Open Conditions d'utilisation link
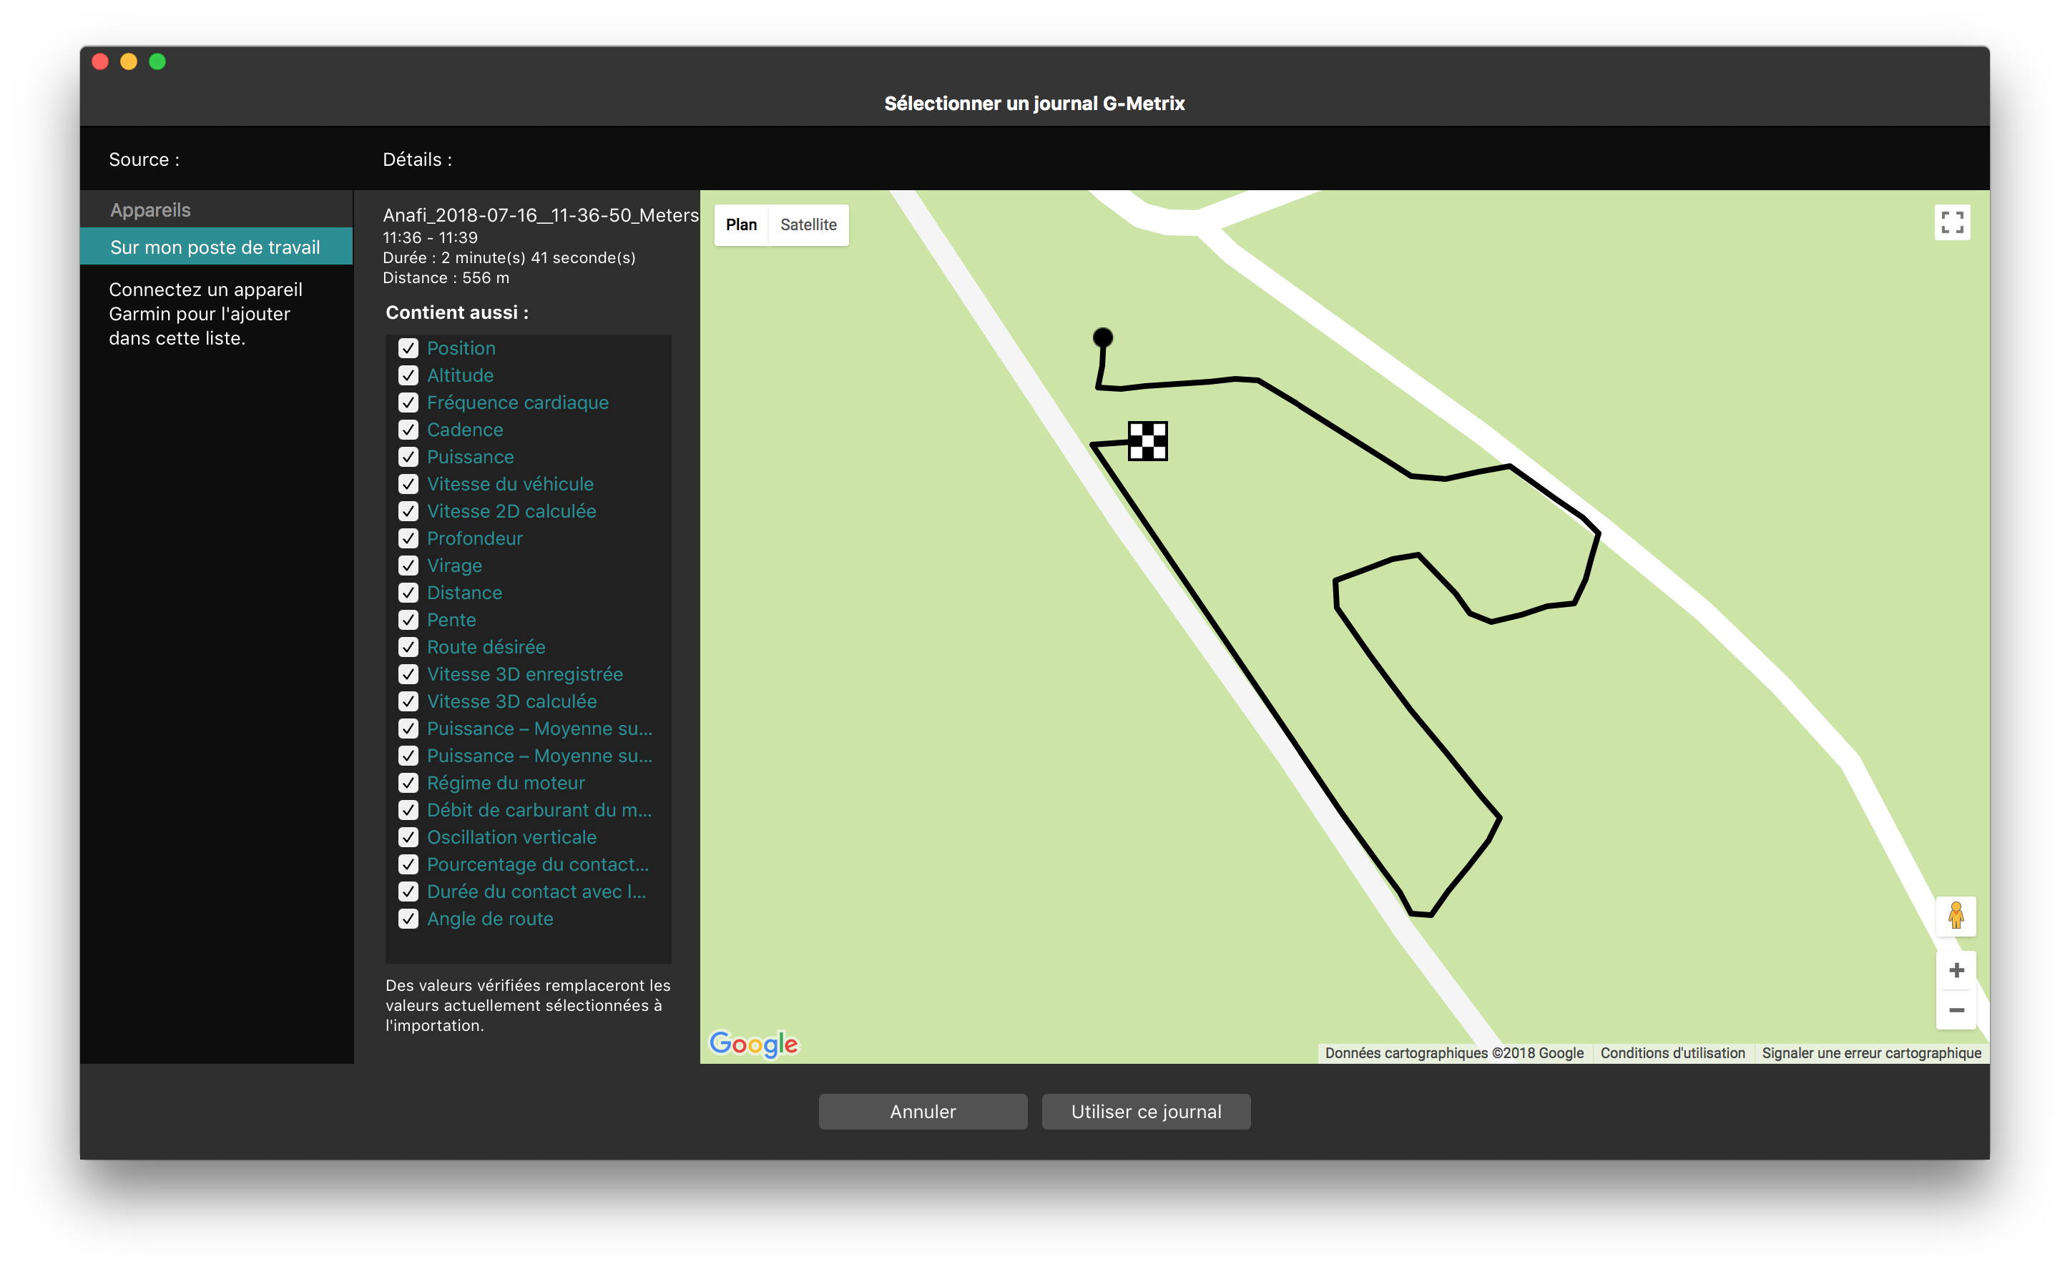The width and height of the screenshot is (2070, 1274). (1672, 1052)
